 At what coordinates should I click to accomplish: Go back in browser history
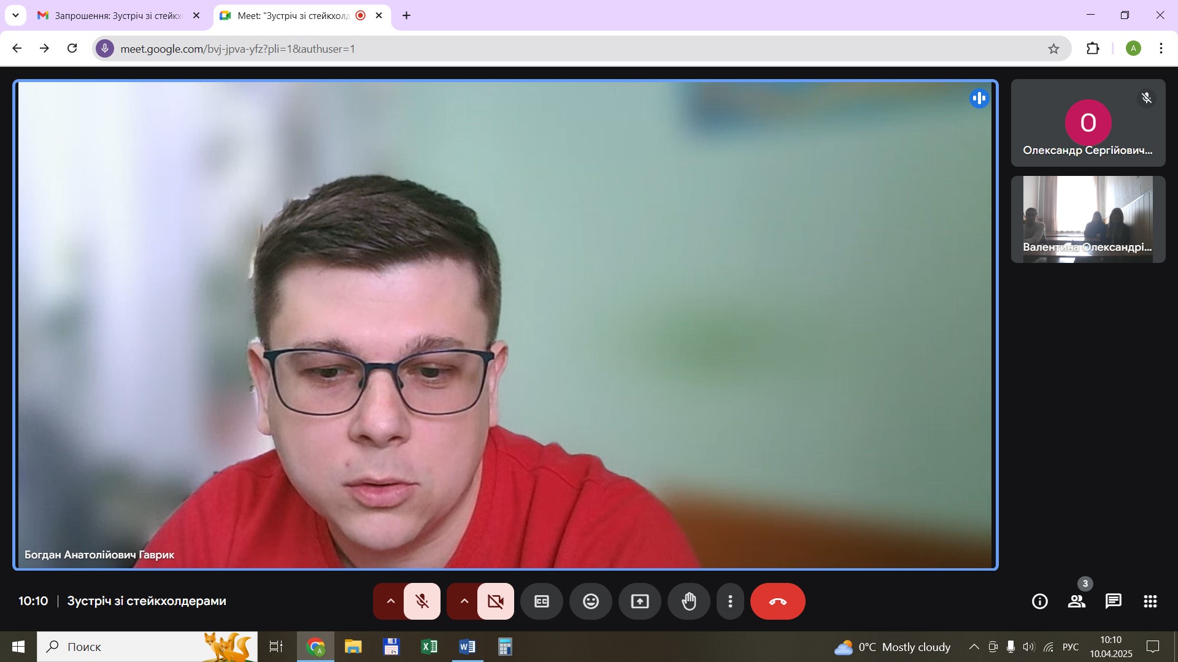pos(17,48)
